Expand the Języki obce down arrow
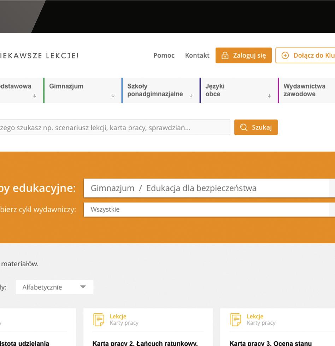 coord(269,96)
